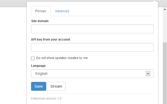This screenshot has width=167, height=104.
Task: Focus the API-key input box
Action: tap(92, 47)
